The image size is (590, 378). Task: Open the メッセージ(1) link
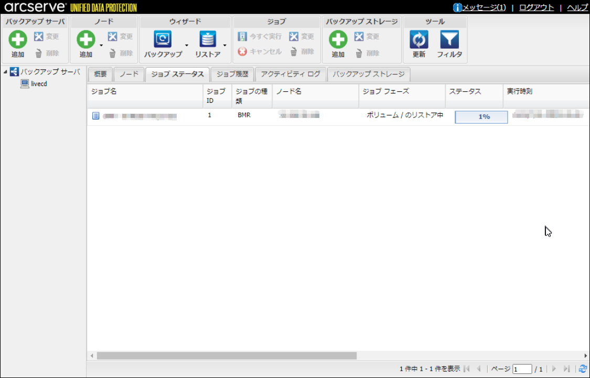pyautogui.click(x=484, y=7)
